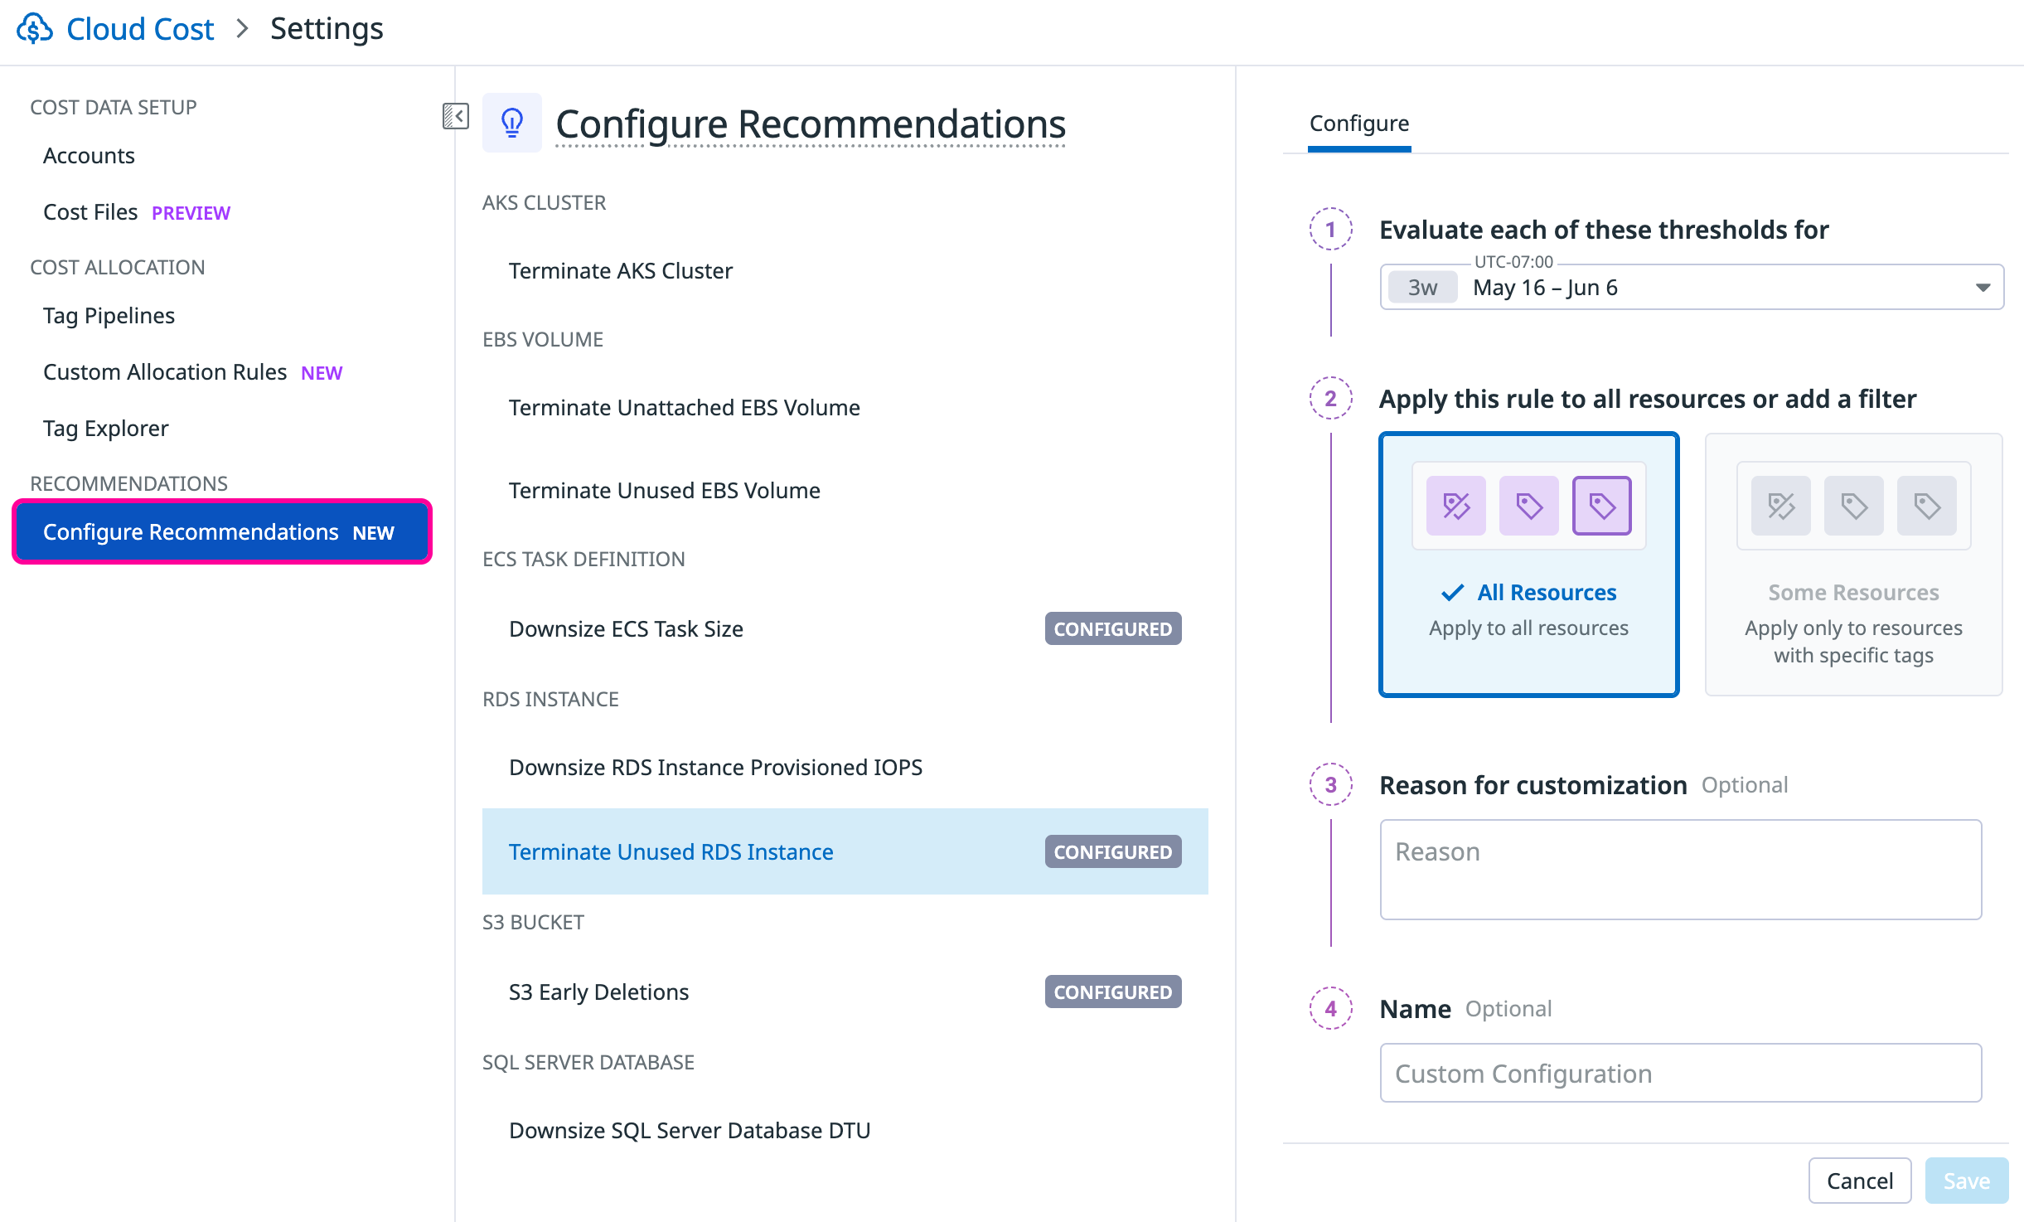Open the time range dropdown arrow
This screenshot has height=1222, width=2024.
(x=1983, y=288)
